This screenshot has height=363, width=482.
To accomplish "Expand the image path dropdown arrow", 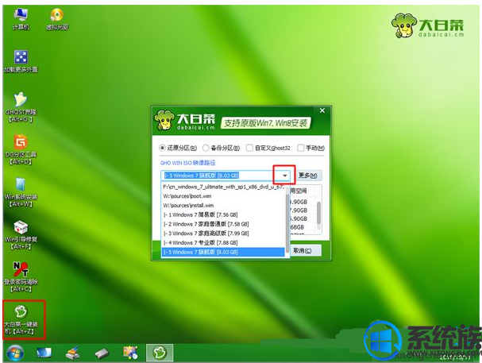I will point(284,176).
